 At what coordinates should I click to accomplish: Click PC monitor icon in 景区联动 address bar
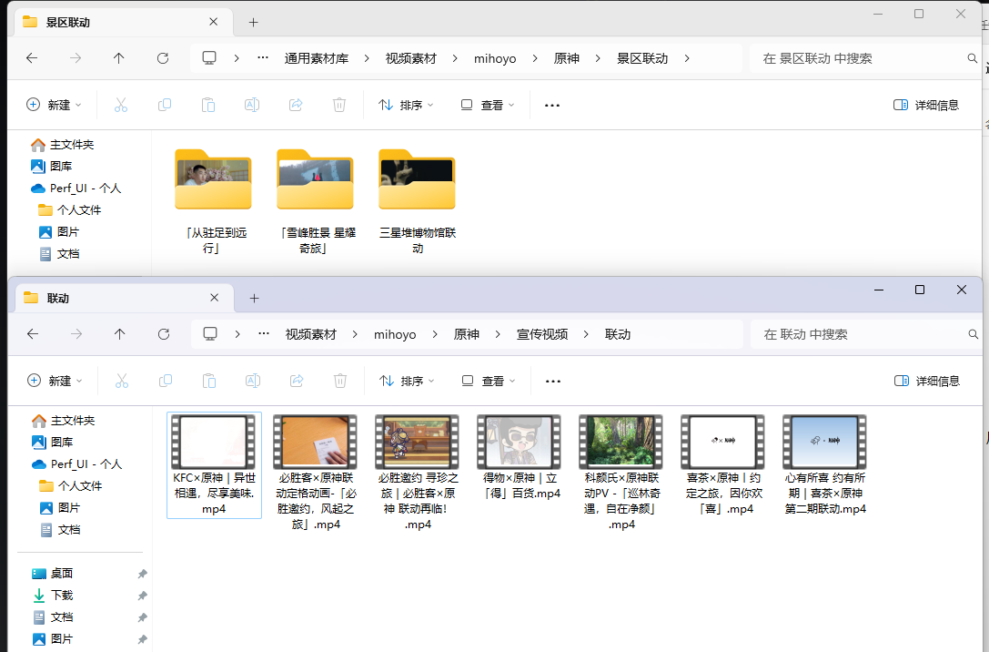click(209, 58)
